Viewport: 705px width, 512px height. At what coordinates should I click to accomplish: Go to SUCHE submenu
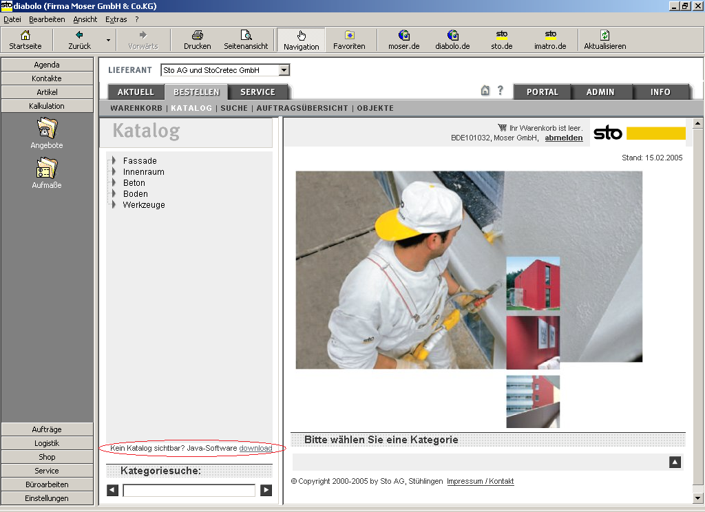pyautogui.click(x=234, y=108)
